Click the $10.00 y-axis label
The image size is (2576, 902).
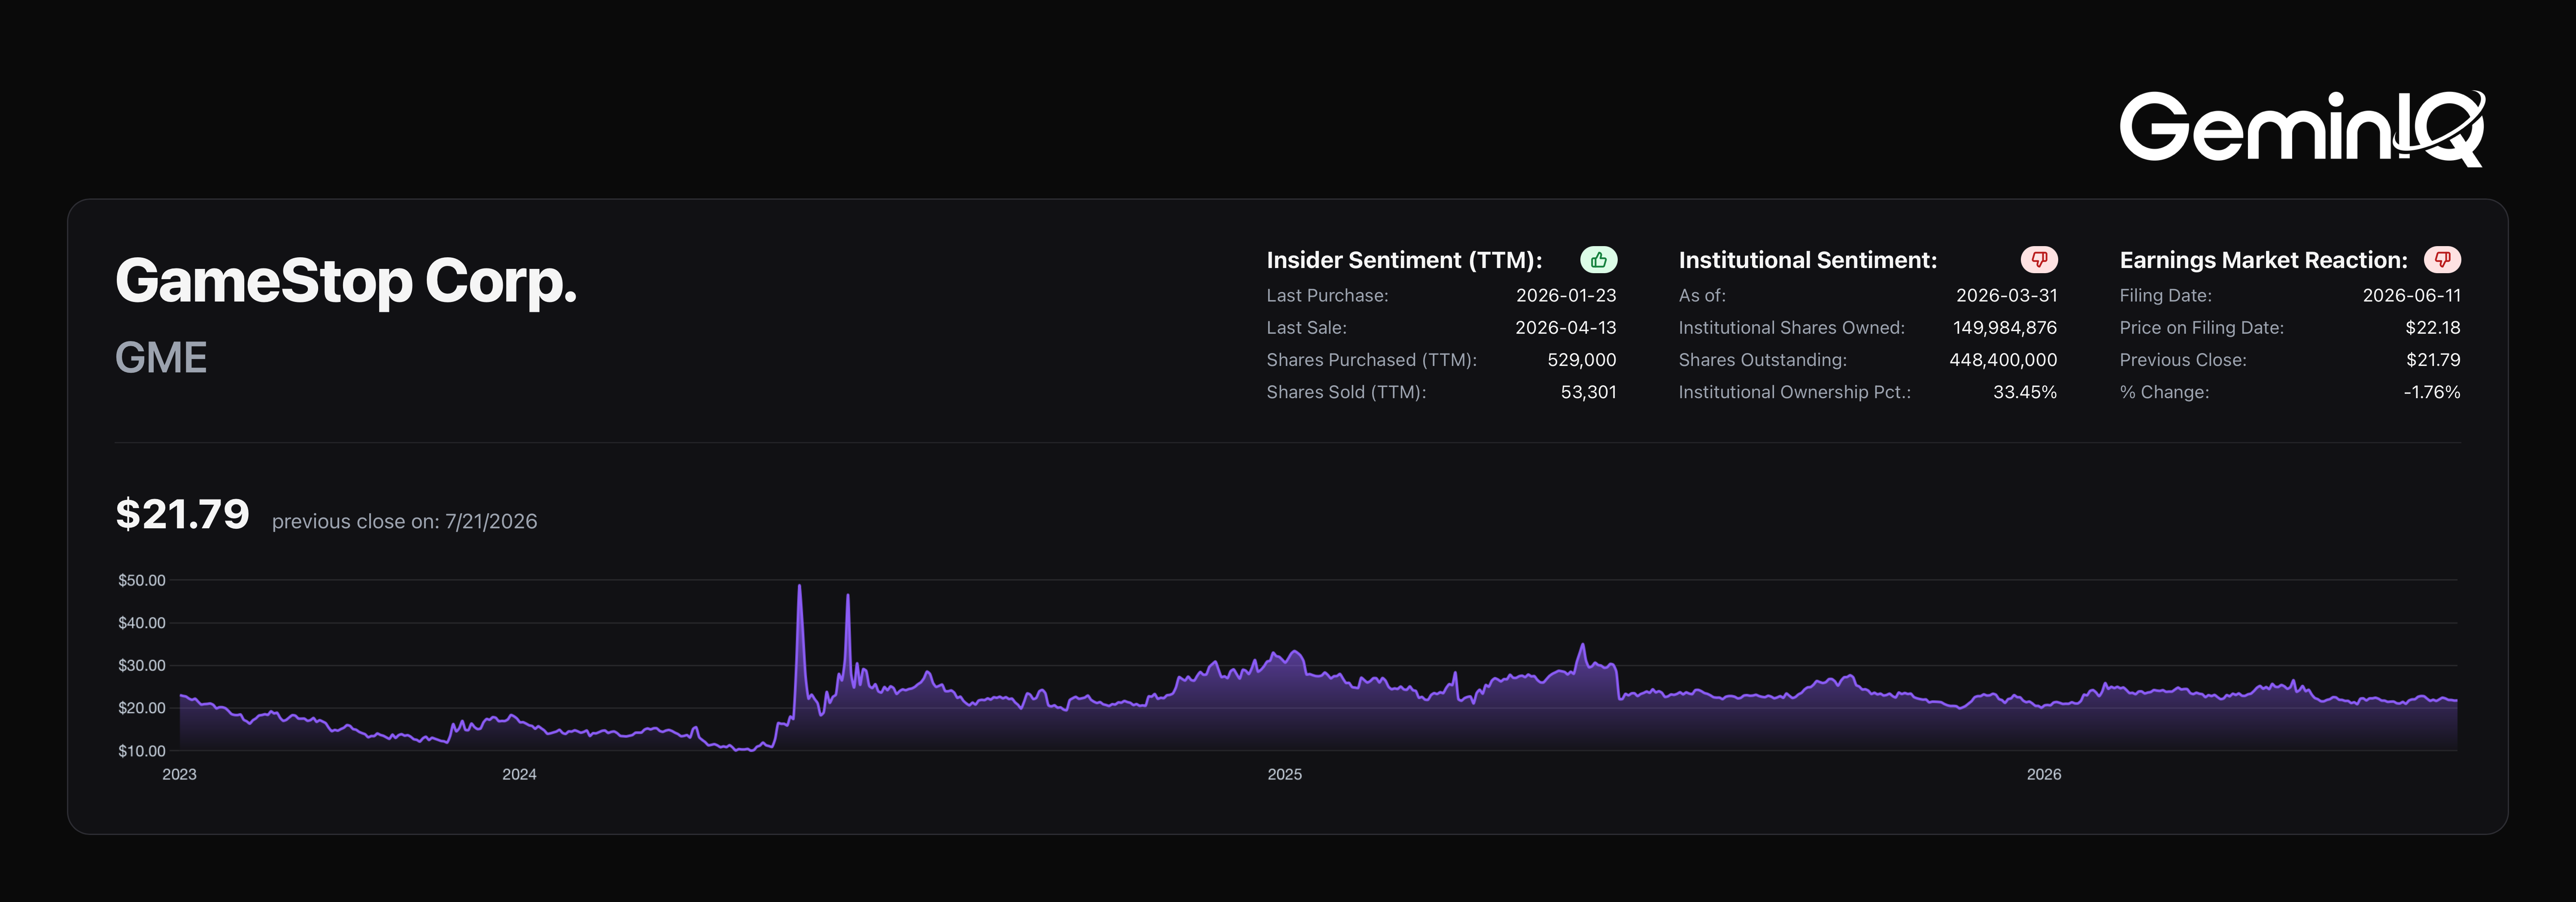[142, 751]
